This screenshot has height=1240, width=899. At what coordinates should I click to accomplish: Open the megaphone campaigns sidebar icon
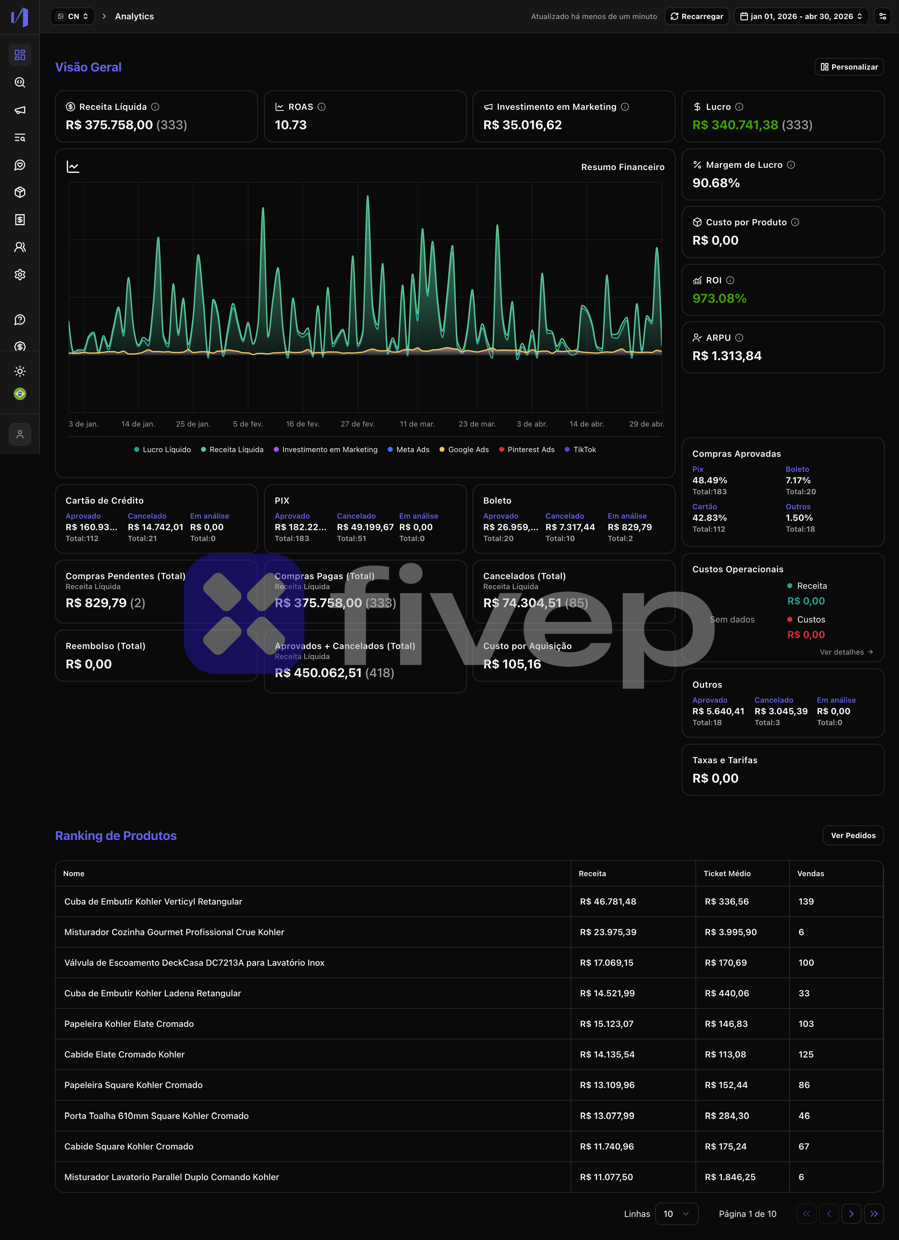click(x=20, y=110)
